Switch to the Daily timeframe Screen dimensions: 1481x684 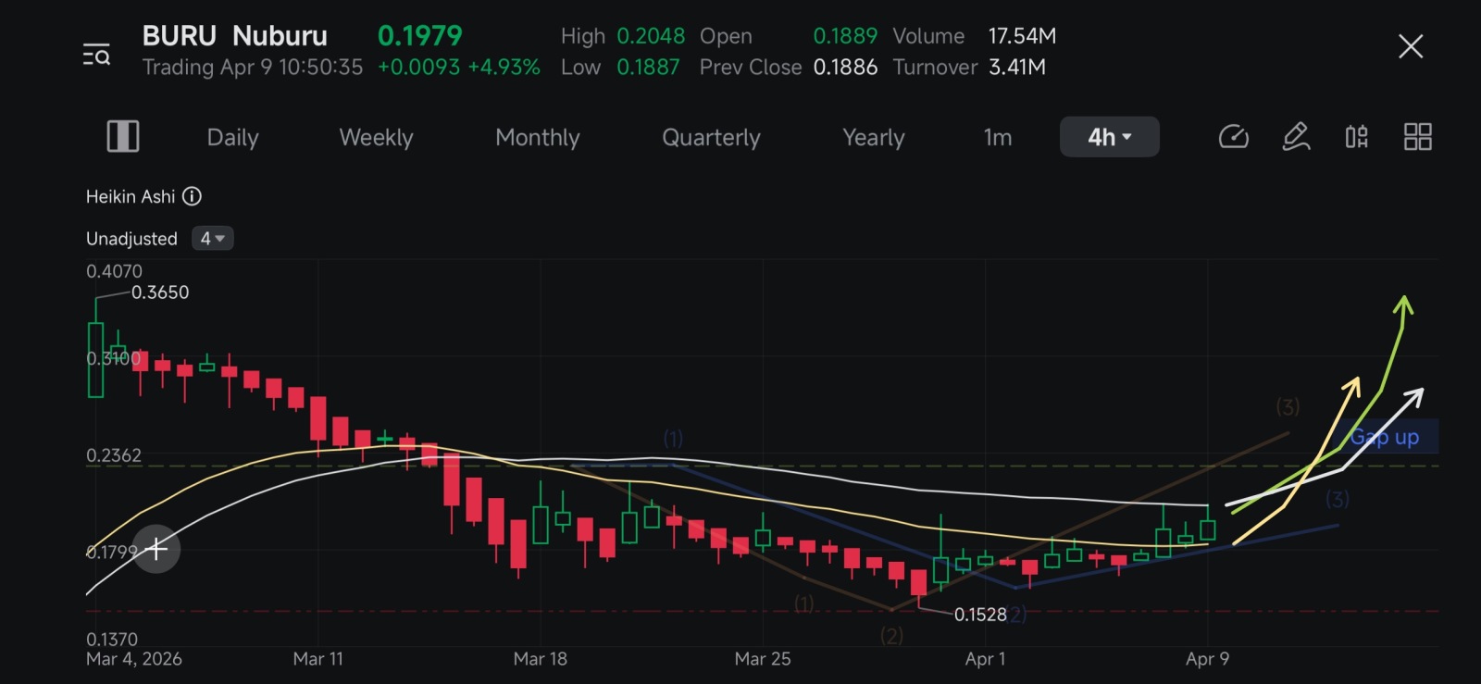click(x=232, y=137)
